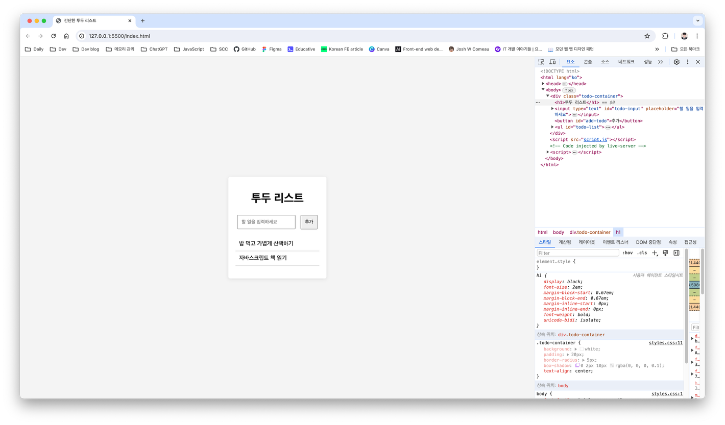
Task: Go back with the browser back arrow
Action: [28, 36]
